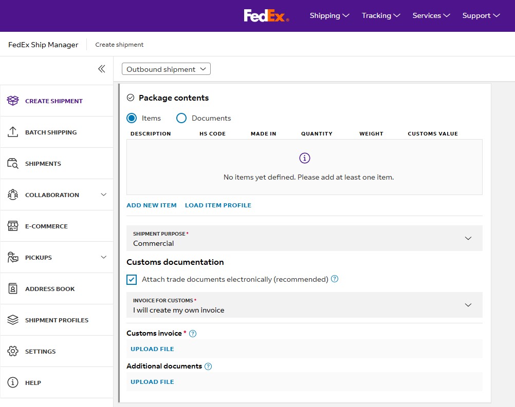Click Upload File under Additional documents
This screenshot has height=407, width=515.
tap(153, 382)
